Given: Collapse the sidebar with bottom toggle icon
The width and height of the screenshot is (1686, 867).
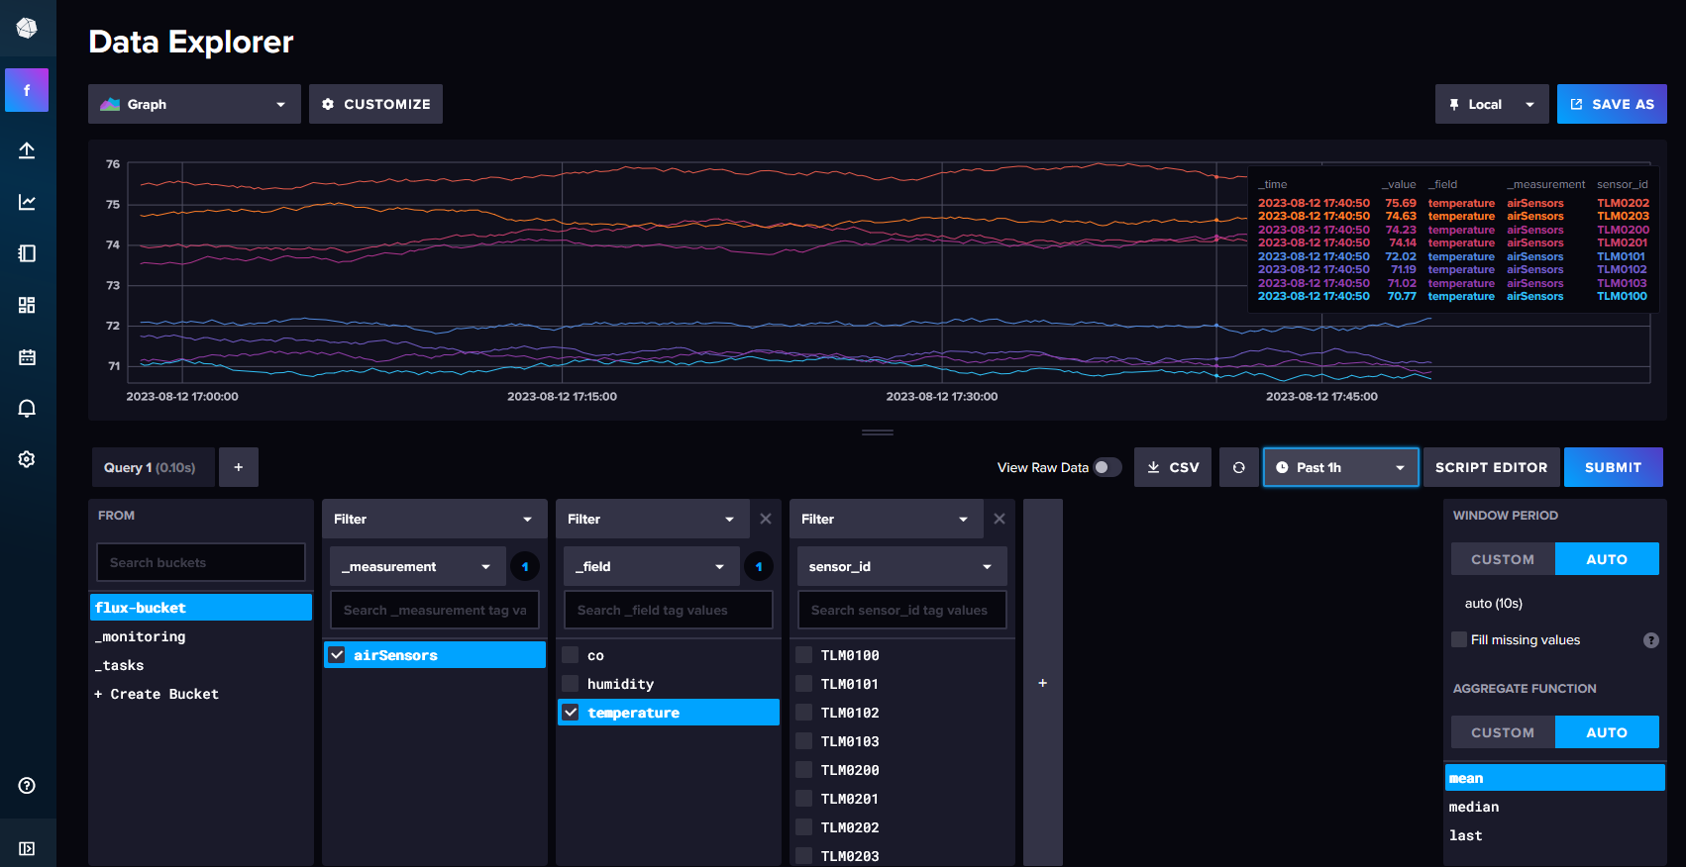Looking at the screenshot, I should pyautogui.click(x=27, y=848).
